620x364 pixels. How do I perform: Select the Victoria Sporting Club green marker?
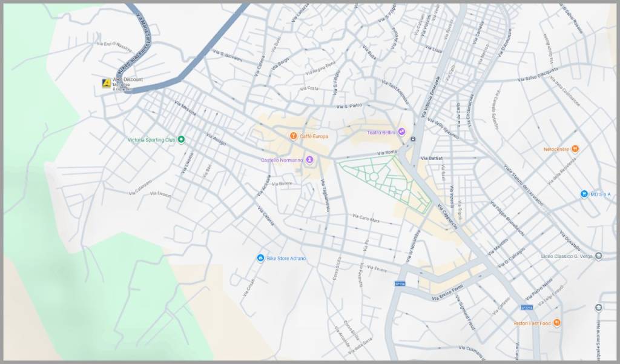click(x=181, y=140)
